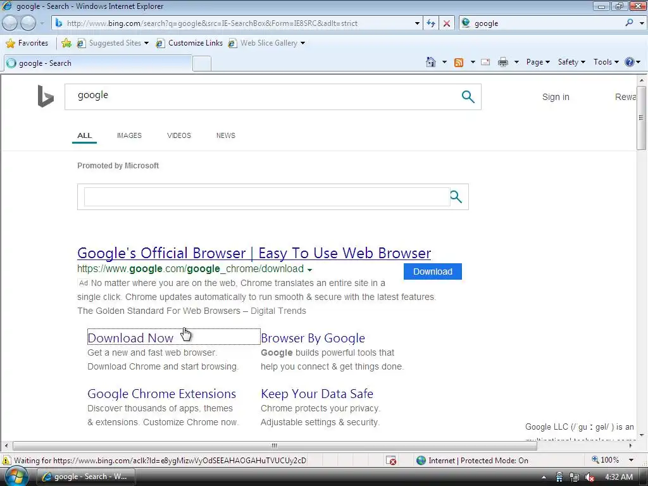Open feeds dropdown arrow
The width and height of the screenshot is (648, 486).
[473, 63]
